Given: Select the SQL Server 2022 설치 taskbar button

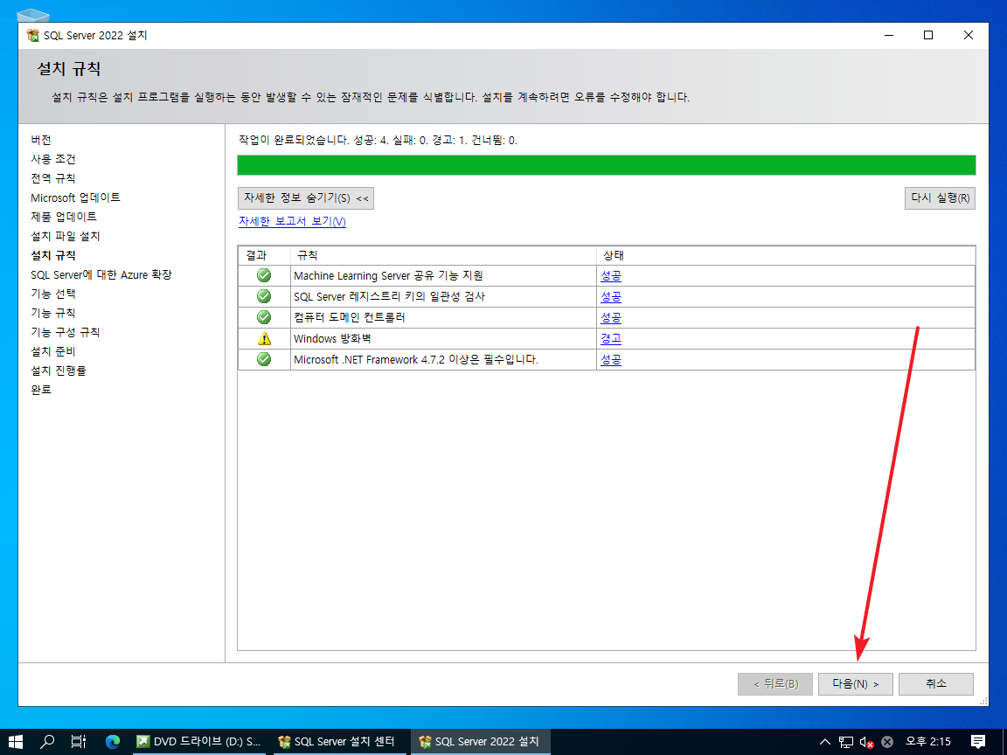Looking at the screenshot, I should click(480, 742).
